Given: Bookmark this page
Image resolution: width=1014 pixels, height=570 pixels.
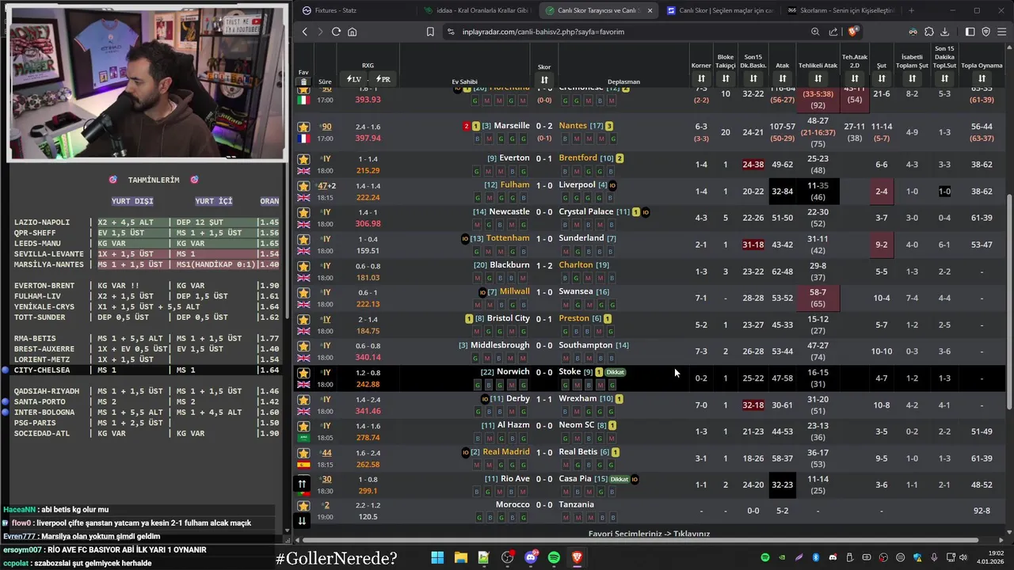Looking at the screenshot, I should (x=430, y=32).
